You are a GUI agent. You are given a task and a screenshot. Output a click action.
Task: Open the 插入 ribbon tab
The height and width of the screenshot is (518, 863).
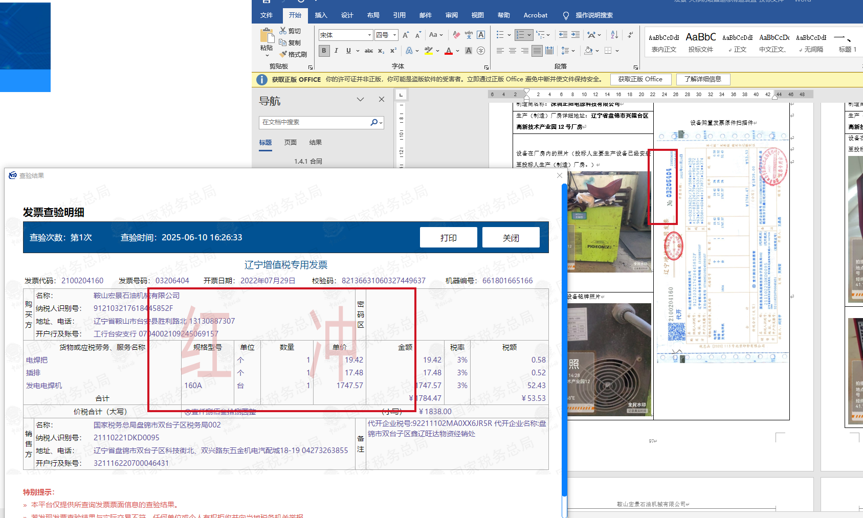321,15
